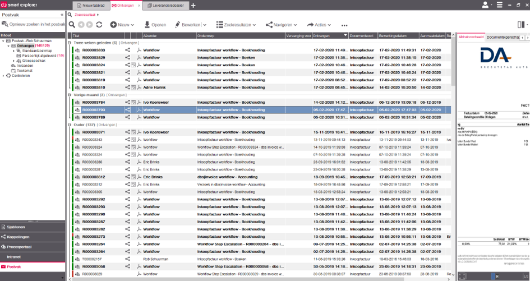Switch to the Documenteigenschappen tab

click(503, 37)
